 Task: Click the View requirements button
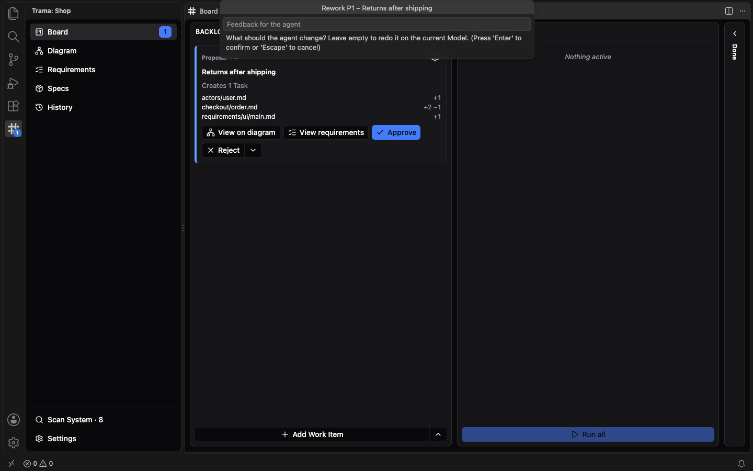point(326,132)
